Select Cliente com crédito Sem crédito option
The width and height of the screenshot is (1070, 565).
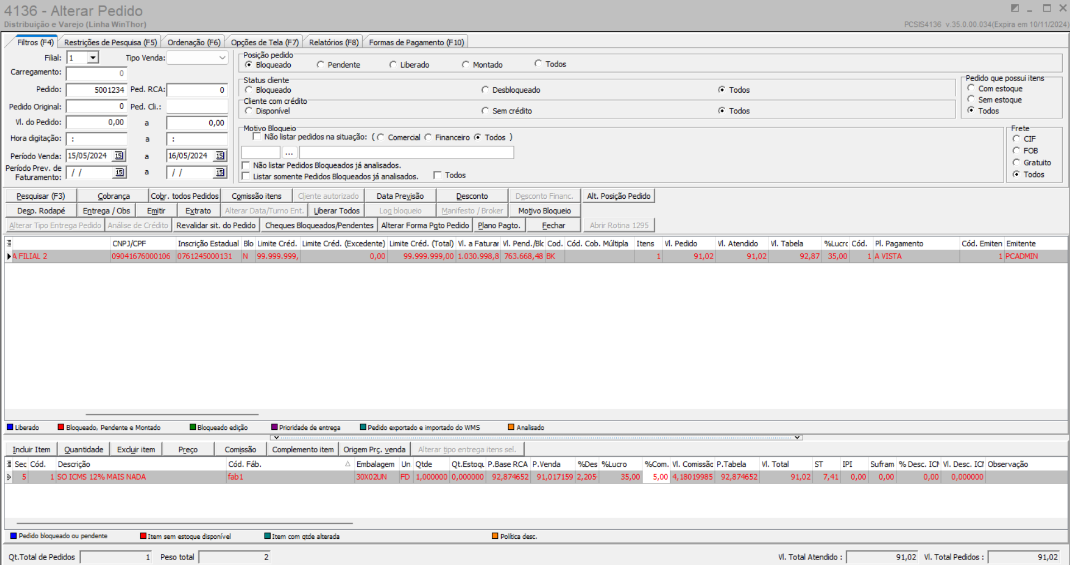(485, 111)
